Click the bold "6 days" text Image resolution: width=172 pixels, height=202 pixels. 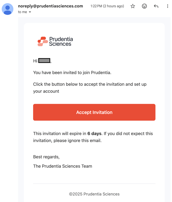point(94,134)
